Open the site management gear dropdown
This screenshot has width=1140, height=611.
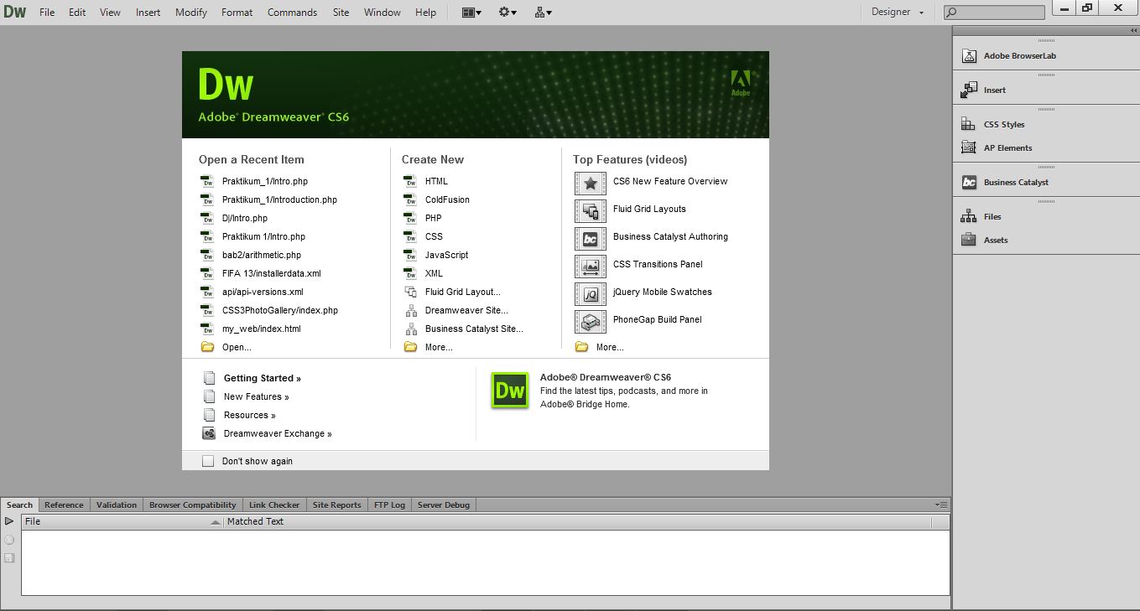[x=504, y=12]
